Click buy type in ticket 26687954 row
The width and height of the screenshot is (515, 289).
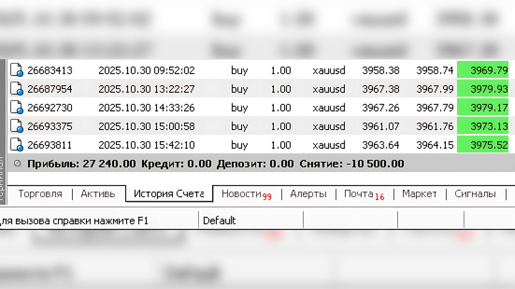click(x=240, y=90)
